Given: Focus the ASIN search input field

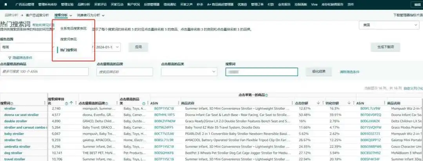Looking at the screenshot, I should (44, 72).
